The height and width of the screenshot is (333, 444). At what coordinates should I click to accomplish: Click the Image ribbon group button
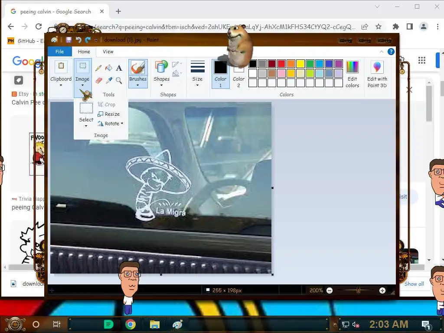click(82, 78)
